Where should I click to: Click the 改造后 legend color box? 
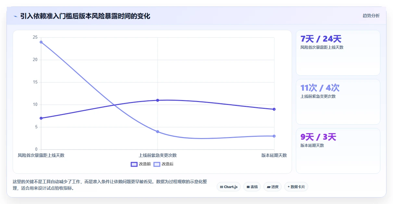[x=157, y=164]
